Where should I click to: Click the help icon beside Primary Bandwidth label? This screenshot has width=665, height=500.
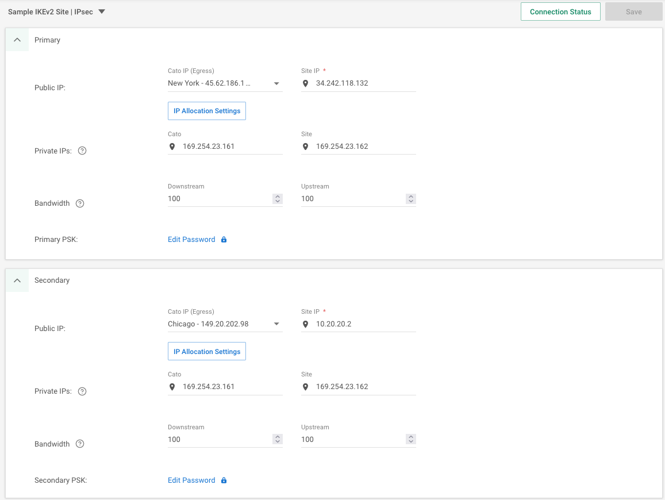point(80,203)
